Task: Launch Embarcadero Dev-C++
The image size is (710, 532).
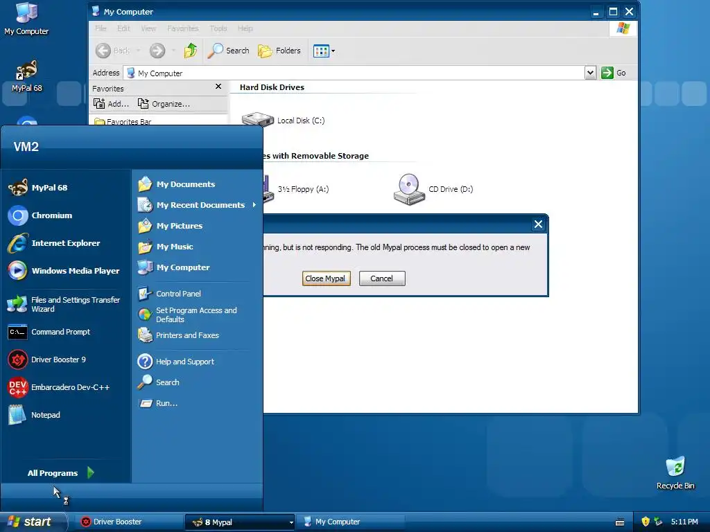Action: (59, 387)
